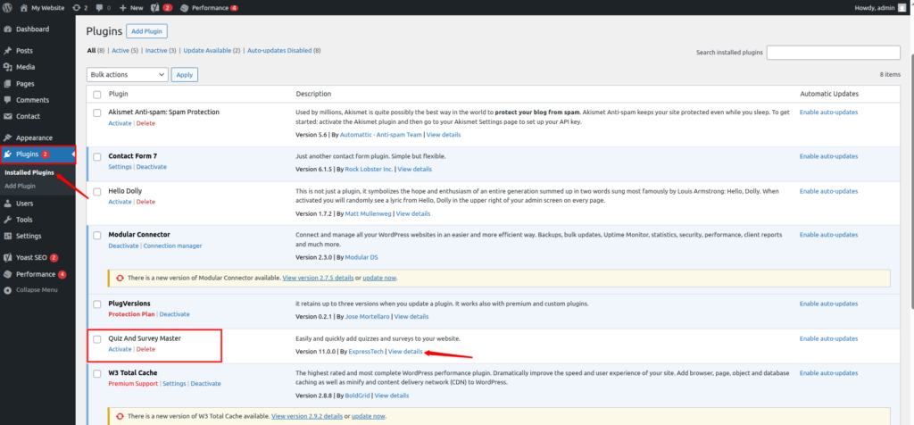Click the Appearance brush icon
Screen dimensions: 914x425
[x=7, y=137]
